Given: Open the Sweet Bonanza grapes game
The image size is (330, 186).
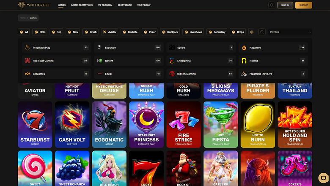Looking at the screenshot, I should pyautogui.click(x=72, y=168).
